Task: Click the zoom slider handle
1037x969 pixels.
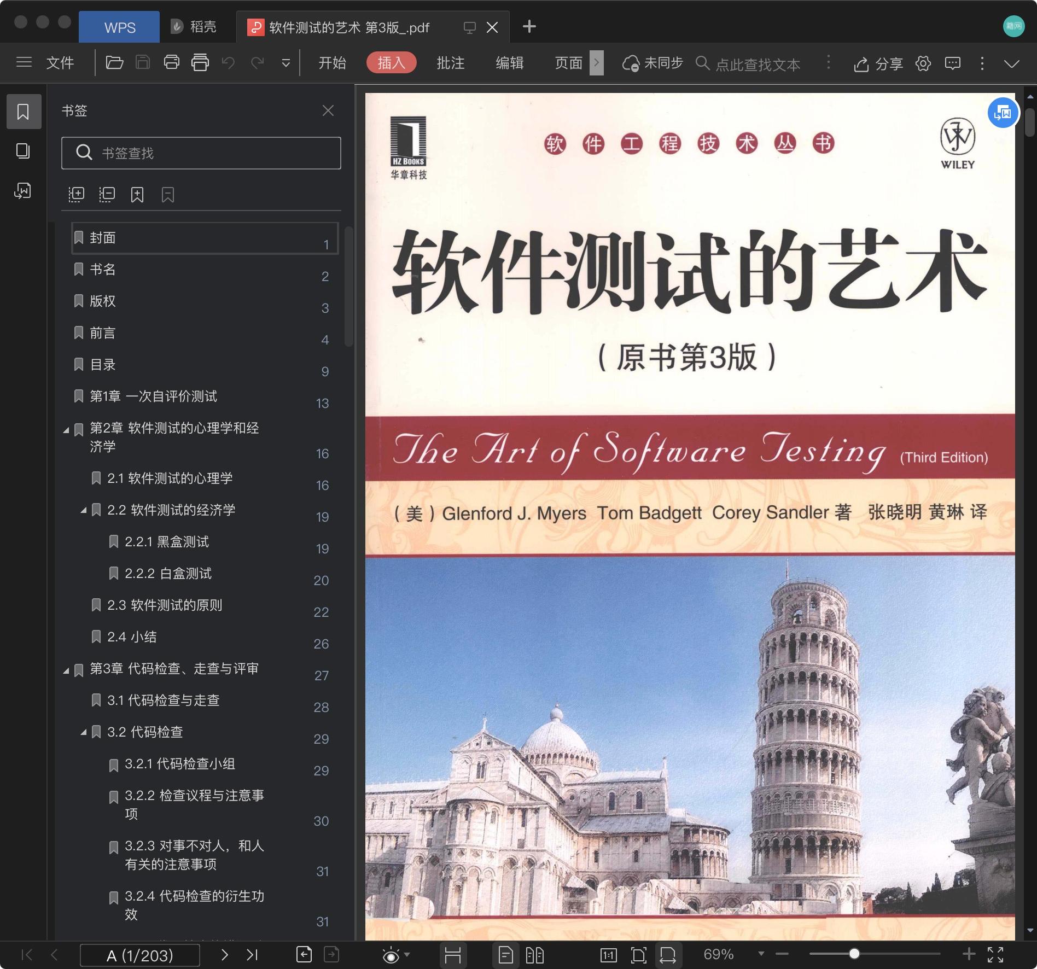Action: (854, 954)
